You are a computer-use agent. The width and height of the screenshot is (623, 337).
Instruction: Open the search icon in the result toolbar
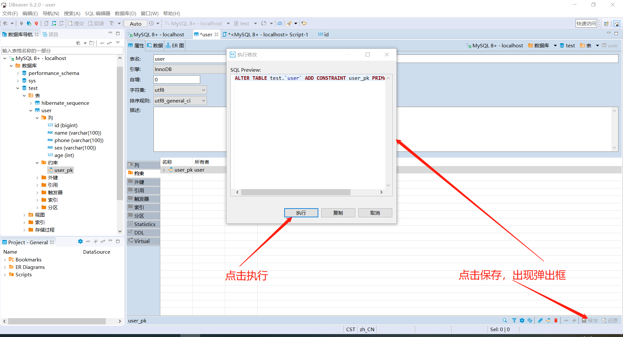(505, 320)
